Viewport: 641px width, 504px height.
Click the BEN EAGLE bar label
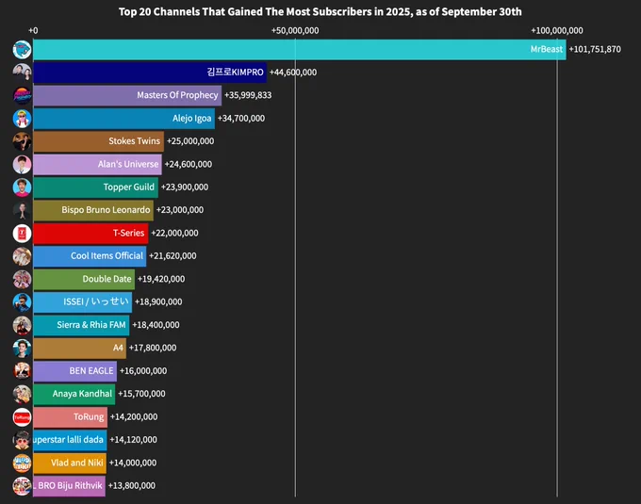[x=91, y=371]
